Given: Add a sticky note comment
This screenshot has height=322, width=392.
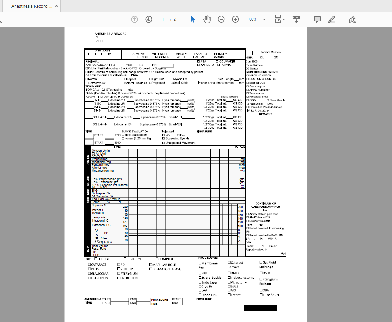Looking at the screenshot, I should click(x=317, y=19).
